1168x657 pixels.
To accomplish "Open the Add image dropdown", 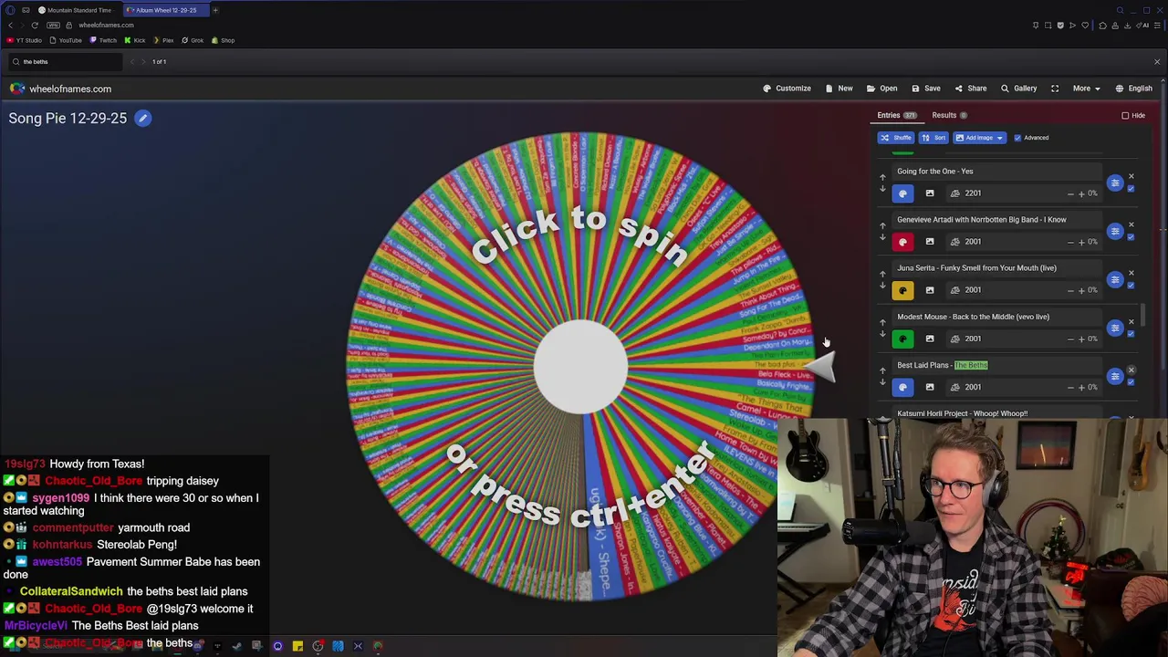I will point(979,138).
